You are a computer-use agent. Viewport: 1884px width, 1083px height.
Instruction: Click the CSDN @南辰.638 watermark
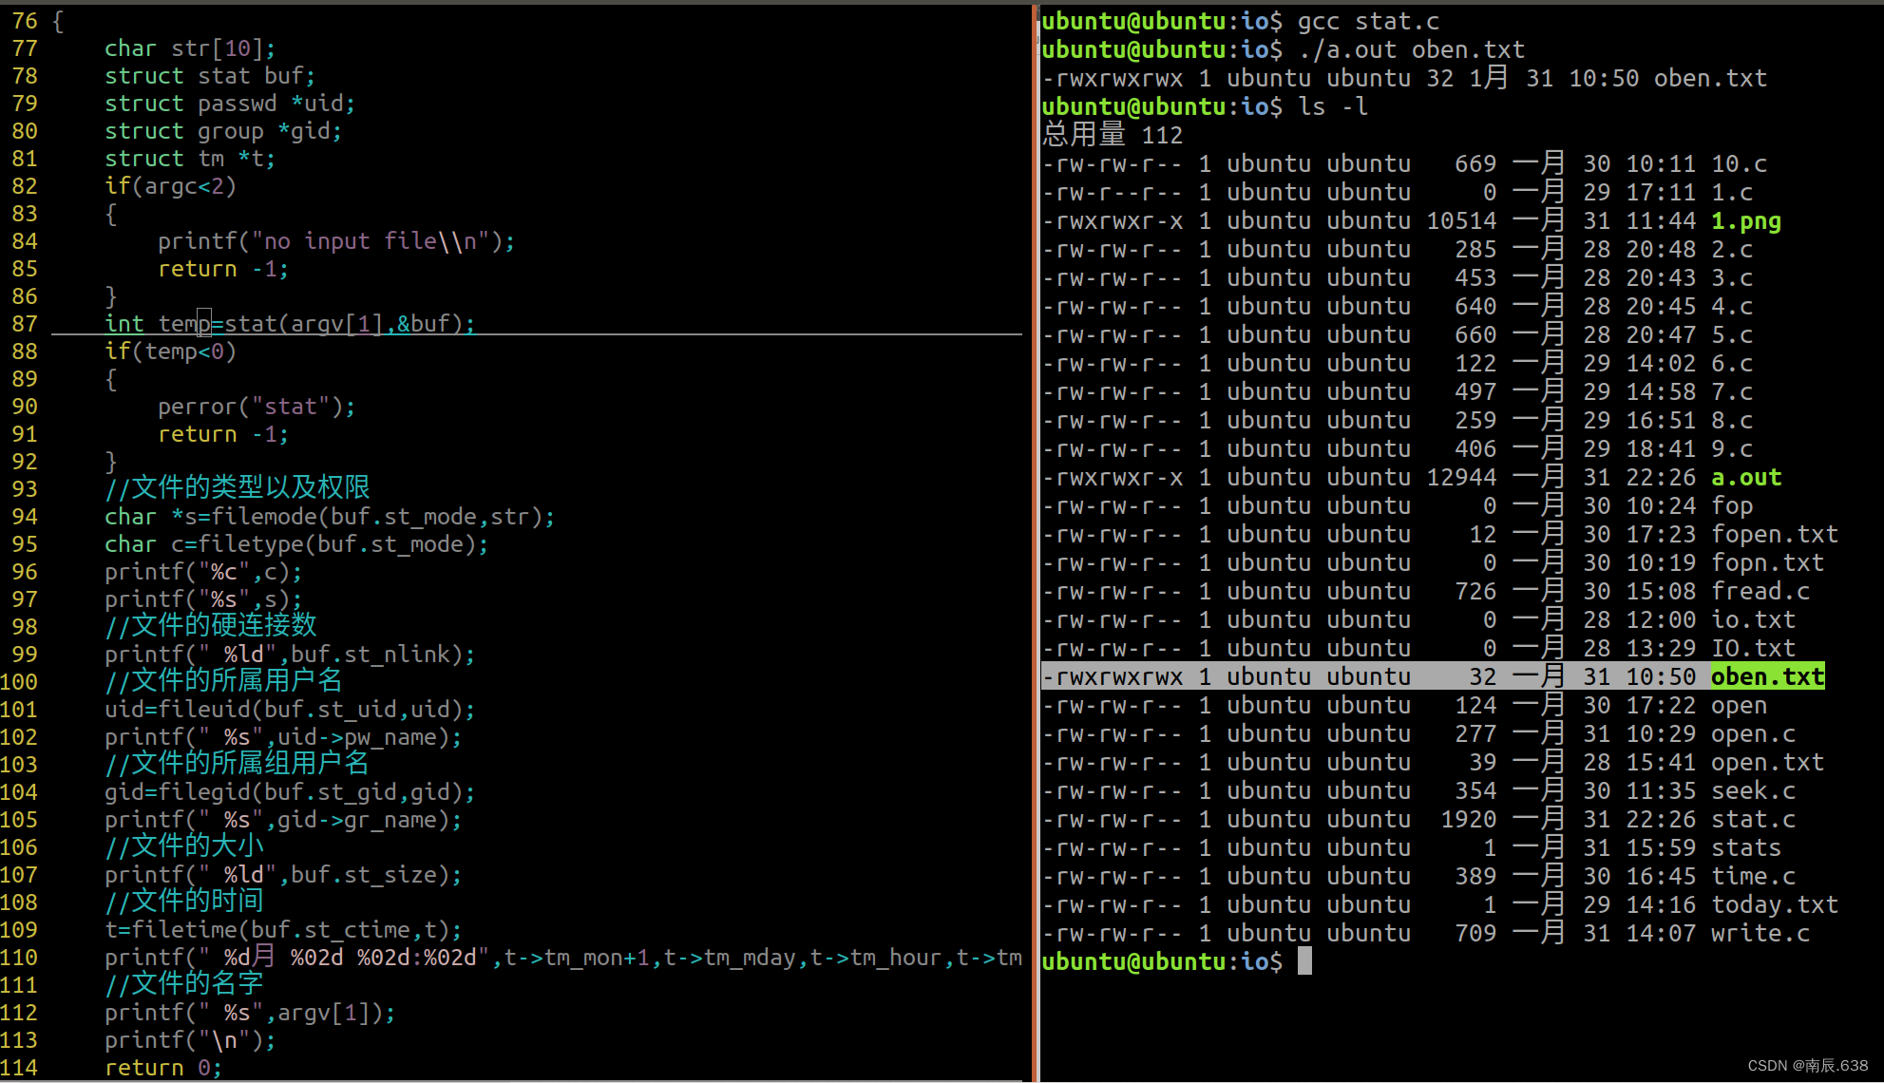[1807, 1066]
